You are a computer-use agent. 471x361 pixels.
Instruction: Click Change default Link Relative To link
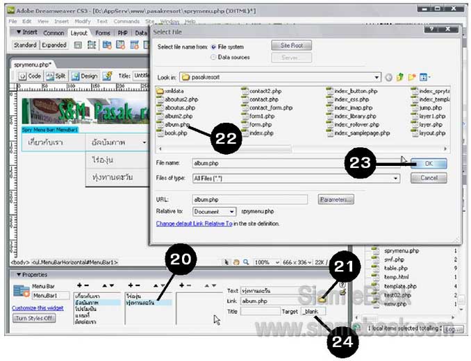[194, 224]
